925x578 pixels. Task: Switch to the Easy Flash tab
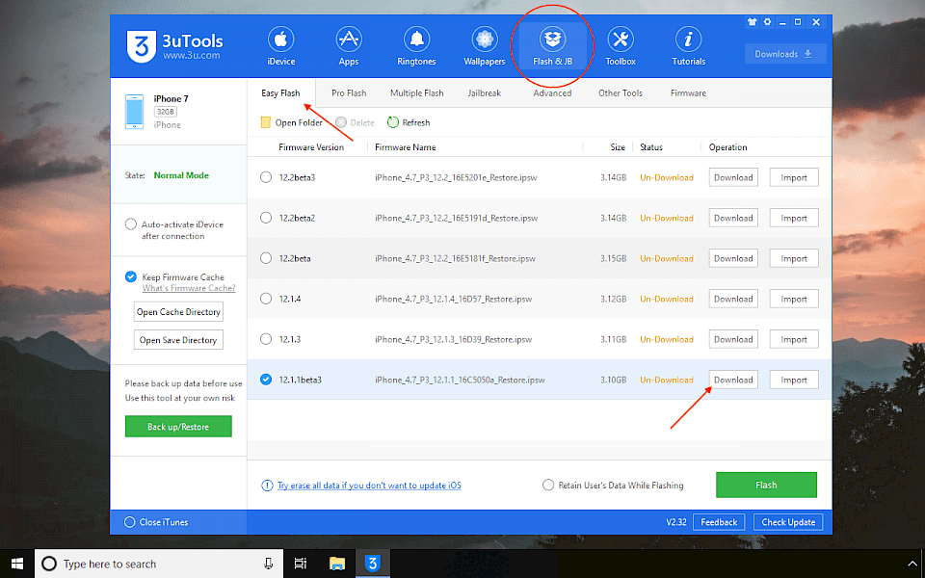280,93
